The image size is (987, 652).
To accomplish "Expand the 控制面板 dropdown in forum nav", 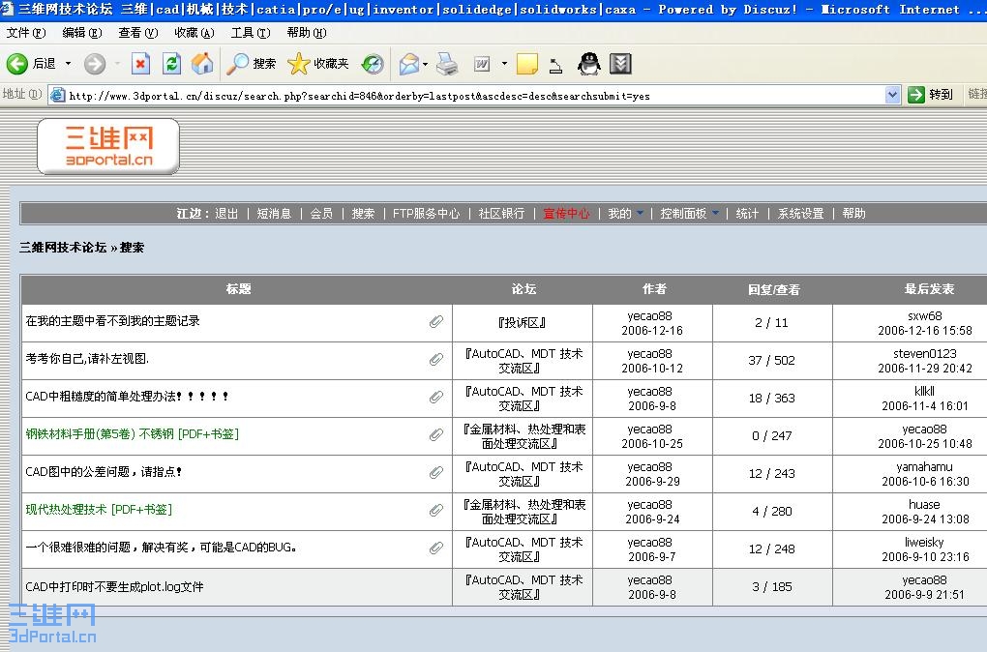I will click(x=715, y=214).
